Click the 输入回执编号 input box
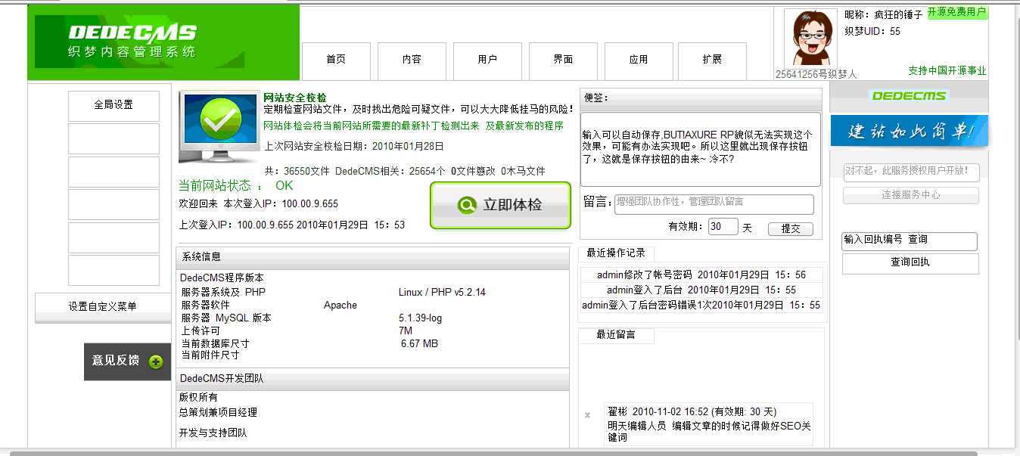 pyautogui.click(x=910, y=241)
